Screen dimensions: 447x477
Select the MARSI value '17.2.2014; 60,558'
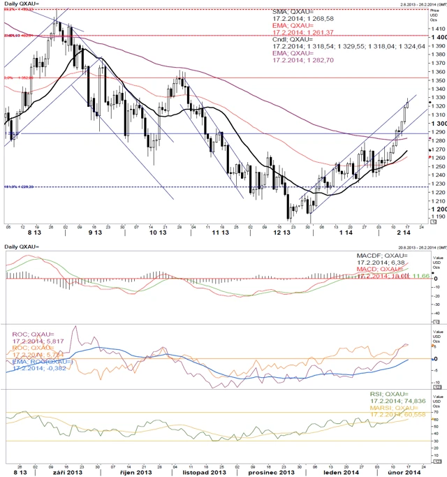397,415
